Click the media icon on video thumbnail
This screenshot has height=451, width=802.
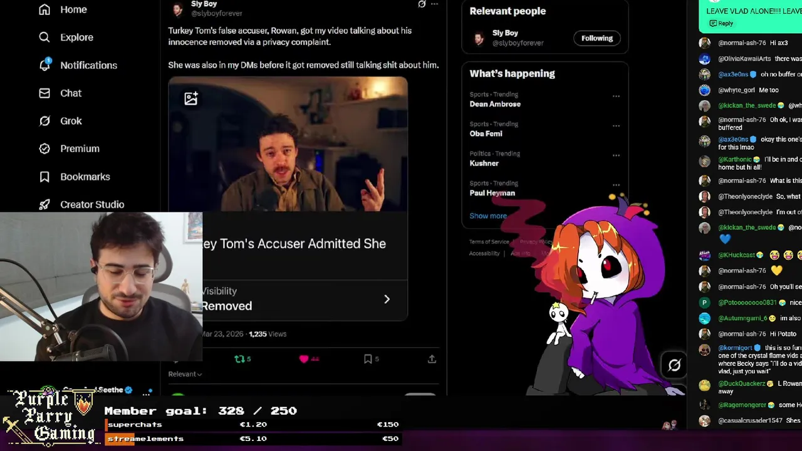coord(191,98)
